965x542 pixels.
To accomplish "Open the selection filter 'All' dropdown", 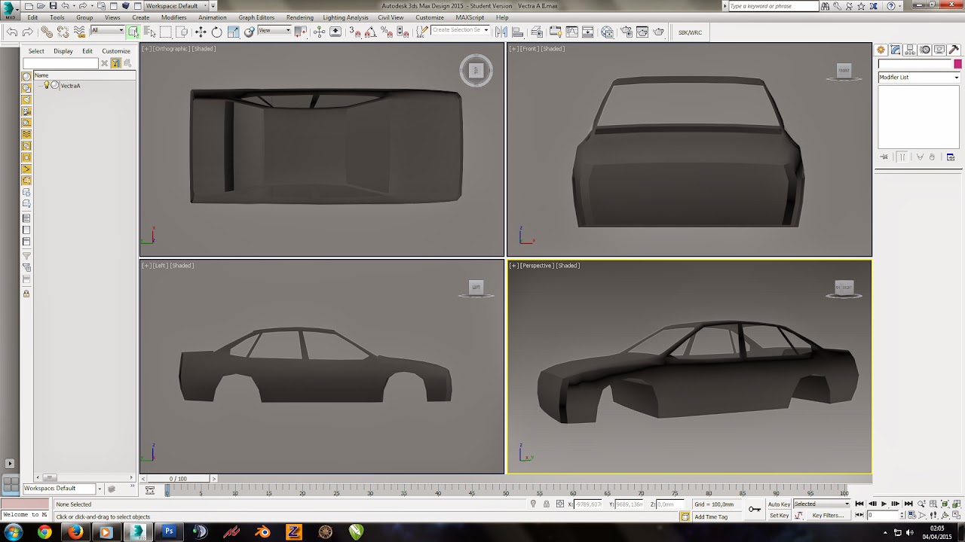I will (x=108, y=31).
